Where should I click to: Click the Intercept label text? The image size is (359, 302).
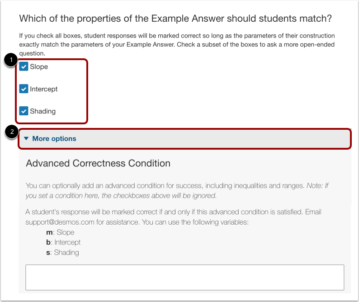(44, 89)
